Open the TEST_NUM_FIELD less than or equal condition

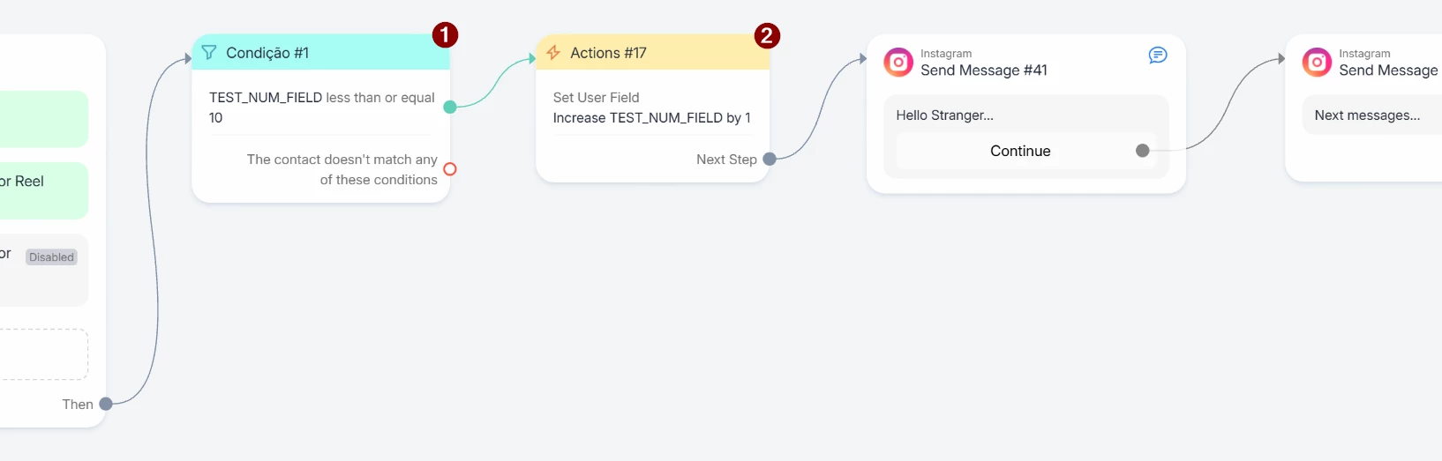pyautogui.click(x=321, y=108)
